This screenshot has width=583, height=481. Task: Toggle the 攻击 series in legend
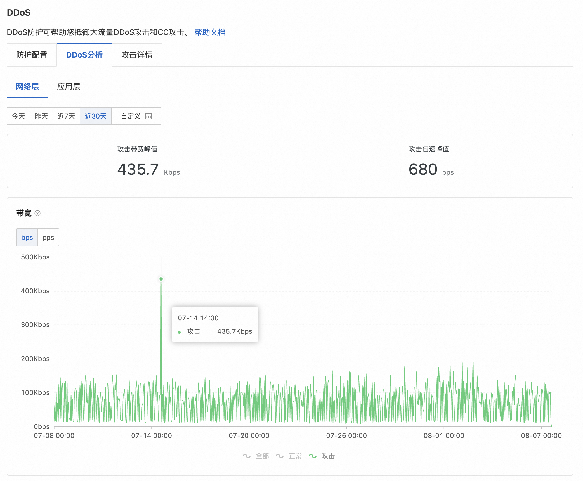click(322, 456)
